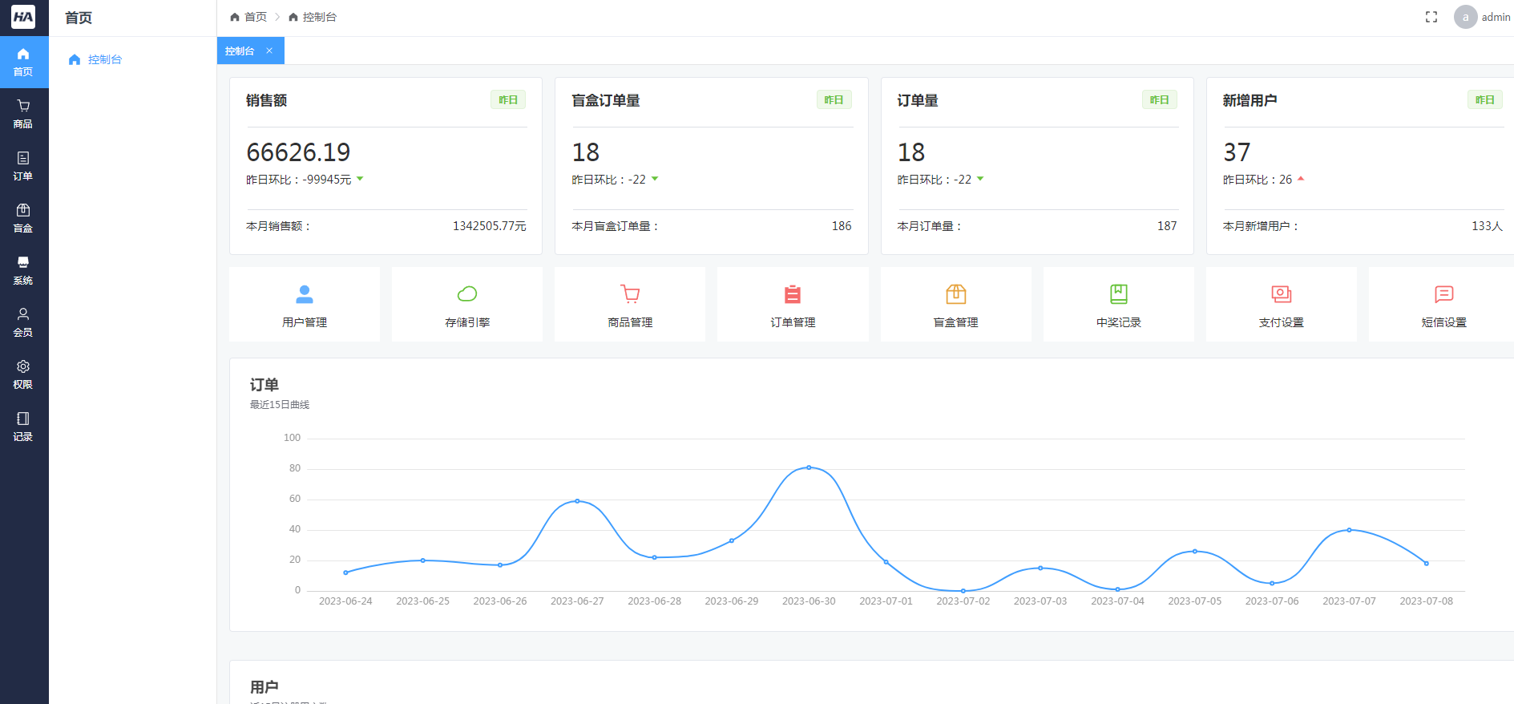This screenshot has width=1514, height=704.
Task: Open the 存储引擎 cloud icon
Action: 467,294
